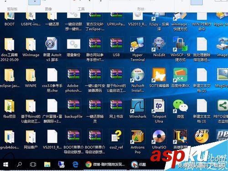This screenshot has width=228, height=171.
Task: Launch the ArtIcons Pro shortcut
Action: [x=138, y=136]
